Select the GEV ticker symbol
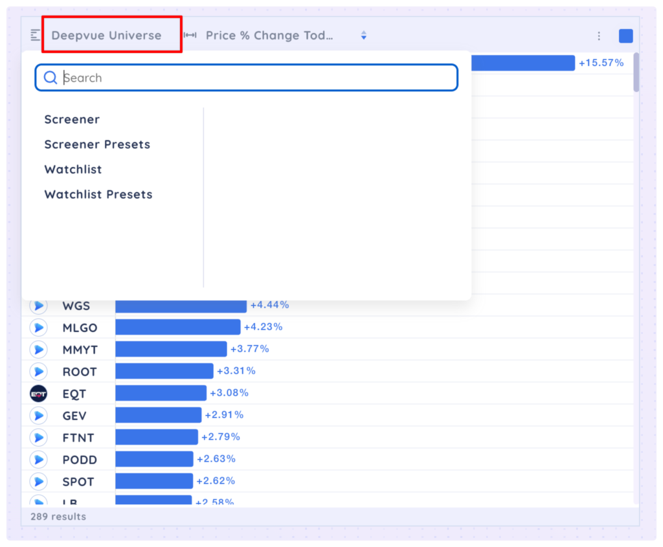This screenshot has height=547, width=663. pyautogui.click(x=74, y=416)
